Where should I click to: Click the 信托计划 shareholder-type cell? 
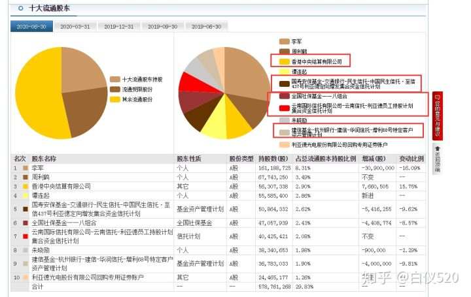click(188, 236)
